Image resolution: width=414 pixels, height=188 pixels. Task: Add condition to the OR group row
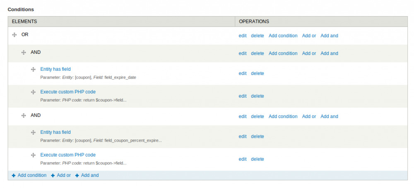click(283, 36)
